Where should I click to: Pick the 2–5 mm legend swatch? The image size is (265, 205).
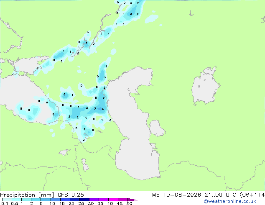(36, 200)
